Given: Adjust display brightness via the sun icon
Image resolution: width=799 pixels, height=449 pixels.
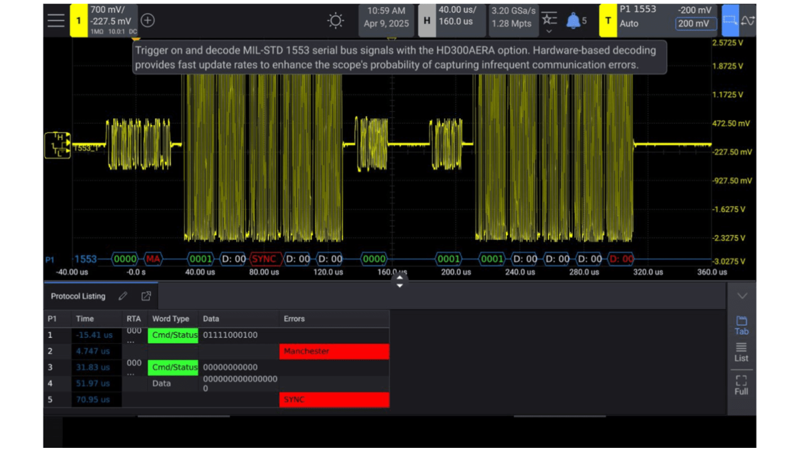Looking at the screenshot, I should coord(335,21).
